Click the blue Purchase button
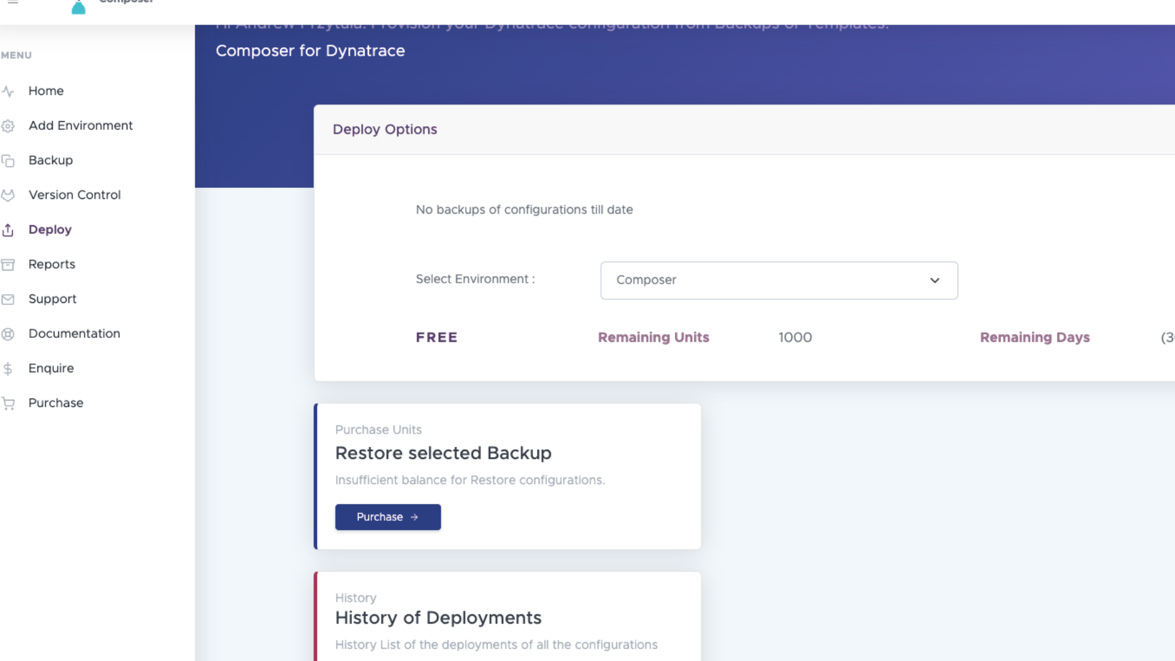The image size is (1175, 661). pos(388,517)
